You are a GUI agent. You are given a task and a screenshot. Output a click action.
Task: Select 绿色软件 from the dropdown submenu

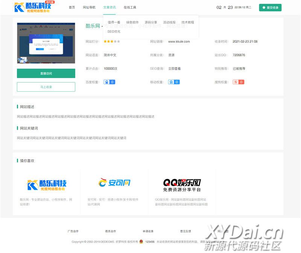pos(132,22)
